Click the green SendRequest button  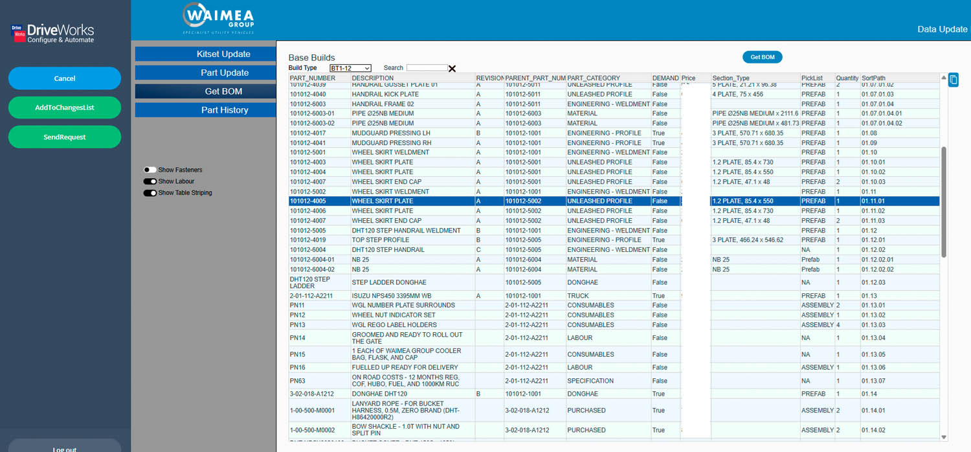pyautogui.click(x=65, y=137)
